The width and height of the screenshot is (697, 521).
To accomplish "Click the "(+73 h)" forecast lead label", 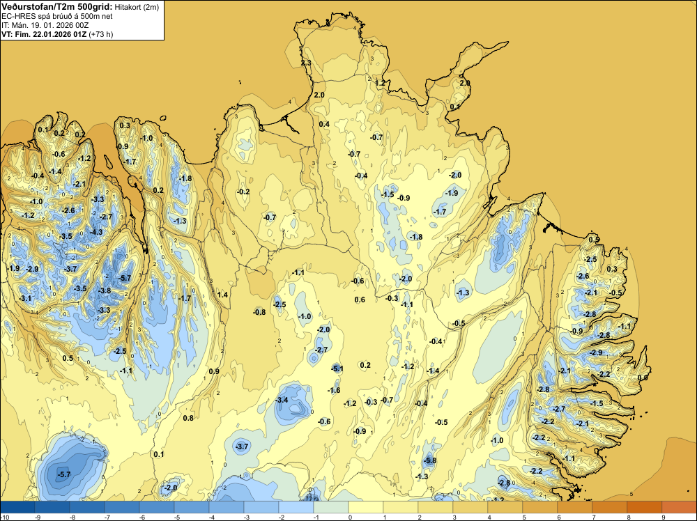I will 101,34.
